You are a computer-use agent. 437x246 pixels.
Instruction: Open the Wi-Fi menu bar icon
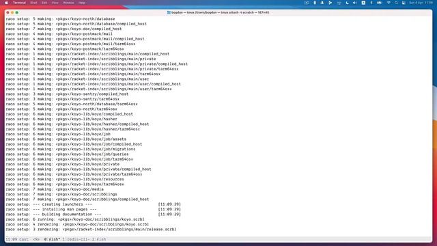point(389,3)
